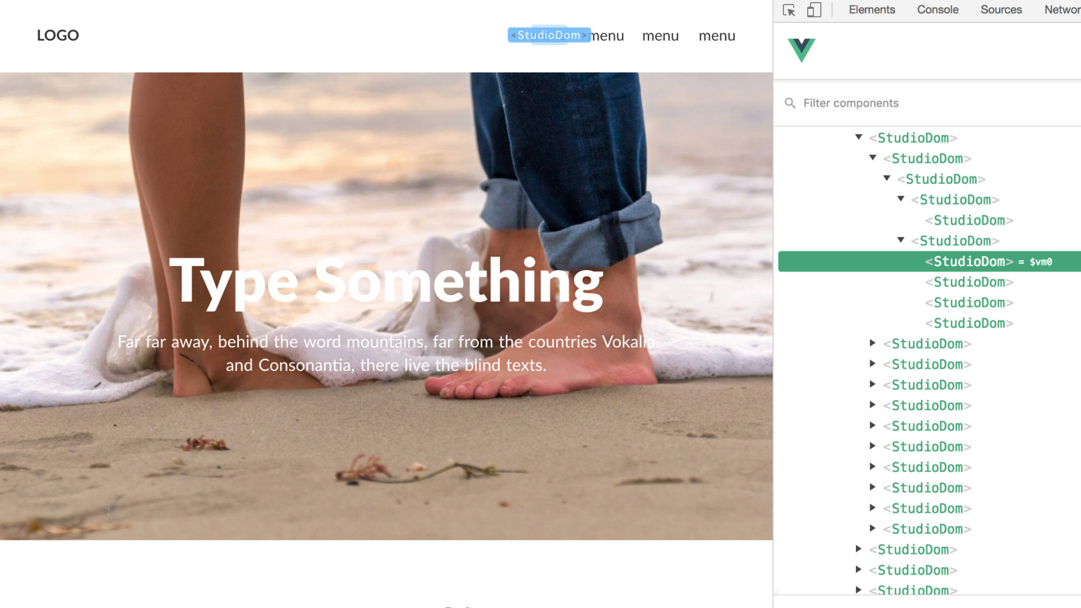The width and height of the screenshot is (1081, 608).
Task: Click the magnifier icon beside Filter components
Action: point(790,103)
